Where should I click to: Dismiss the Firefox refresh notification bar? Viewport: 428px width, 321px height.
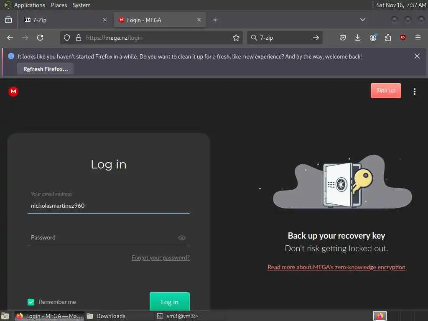point(417,56)
